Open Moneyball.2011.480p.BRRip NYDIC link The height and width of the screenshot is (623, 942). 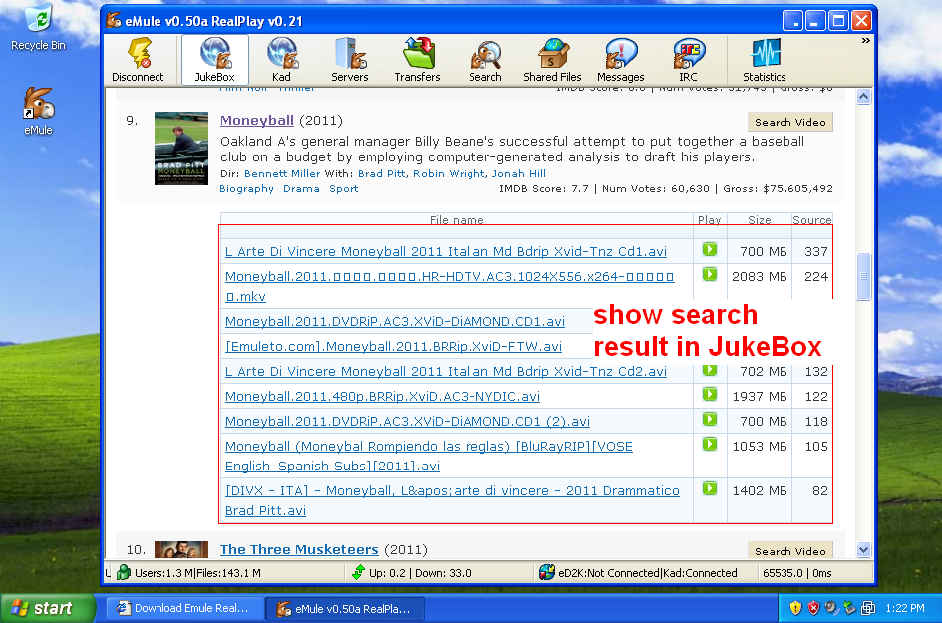[383, 397]
